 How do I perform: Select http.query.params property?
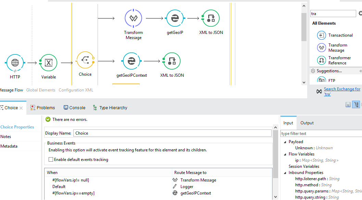328,191
